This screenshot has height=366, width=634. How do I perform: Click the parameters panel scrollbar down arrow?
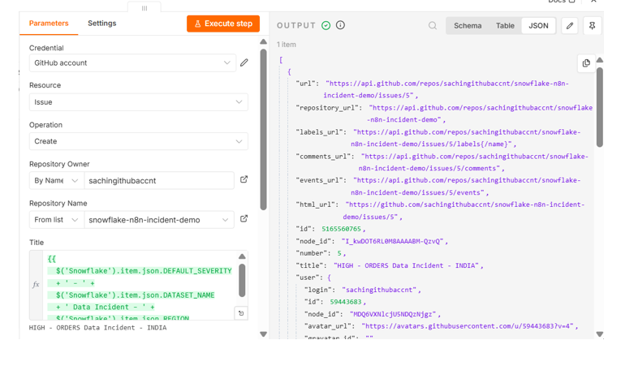click(263, 334)
